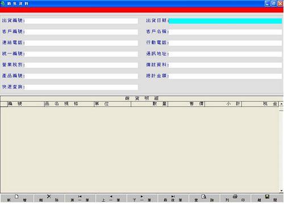Minimize the 銷售資料 window
The image size is (284, 204).
click(x=268, y=3)
